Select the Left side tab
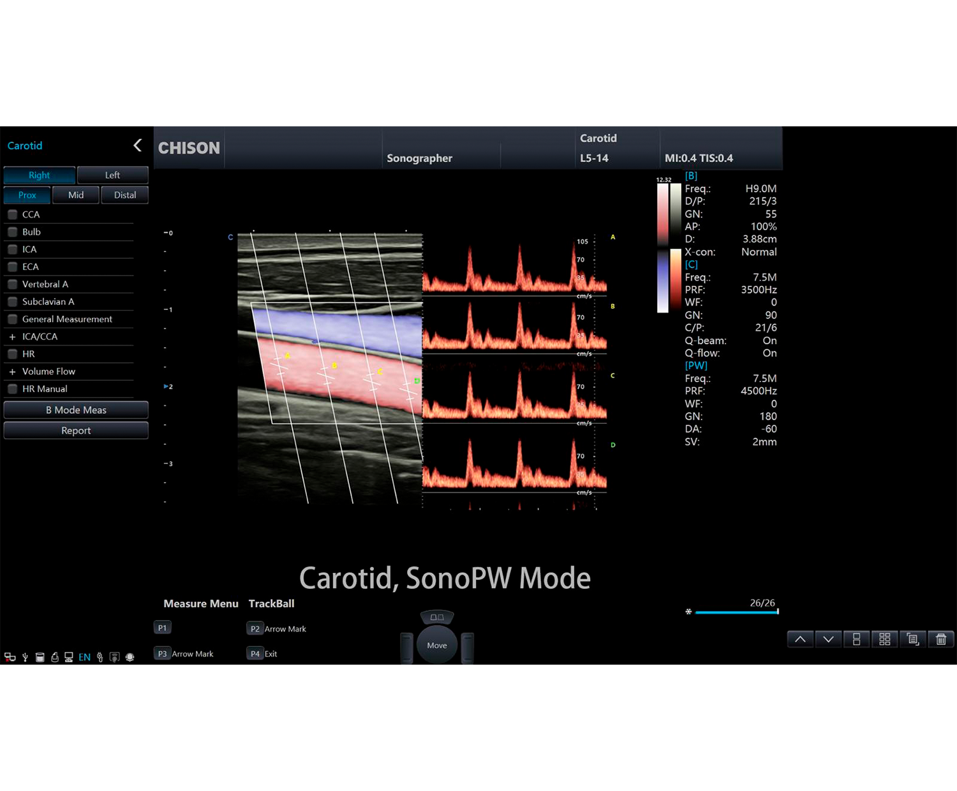Screen dimensions: 957x791 click(112, 175)
